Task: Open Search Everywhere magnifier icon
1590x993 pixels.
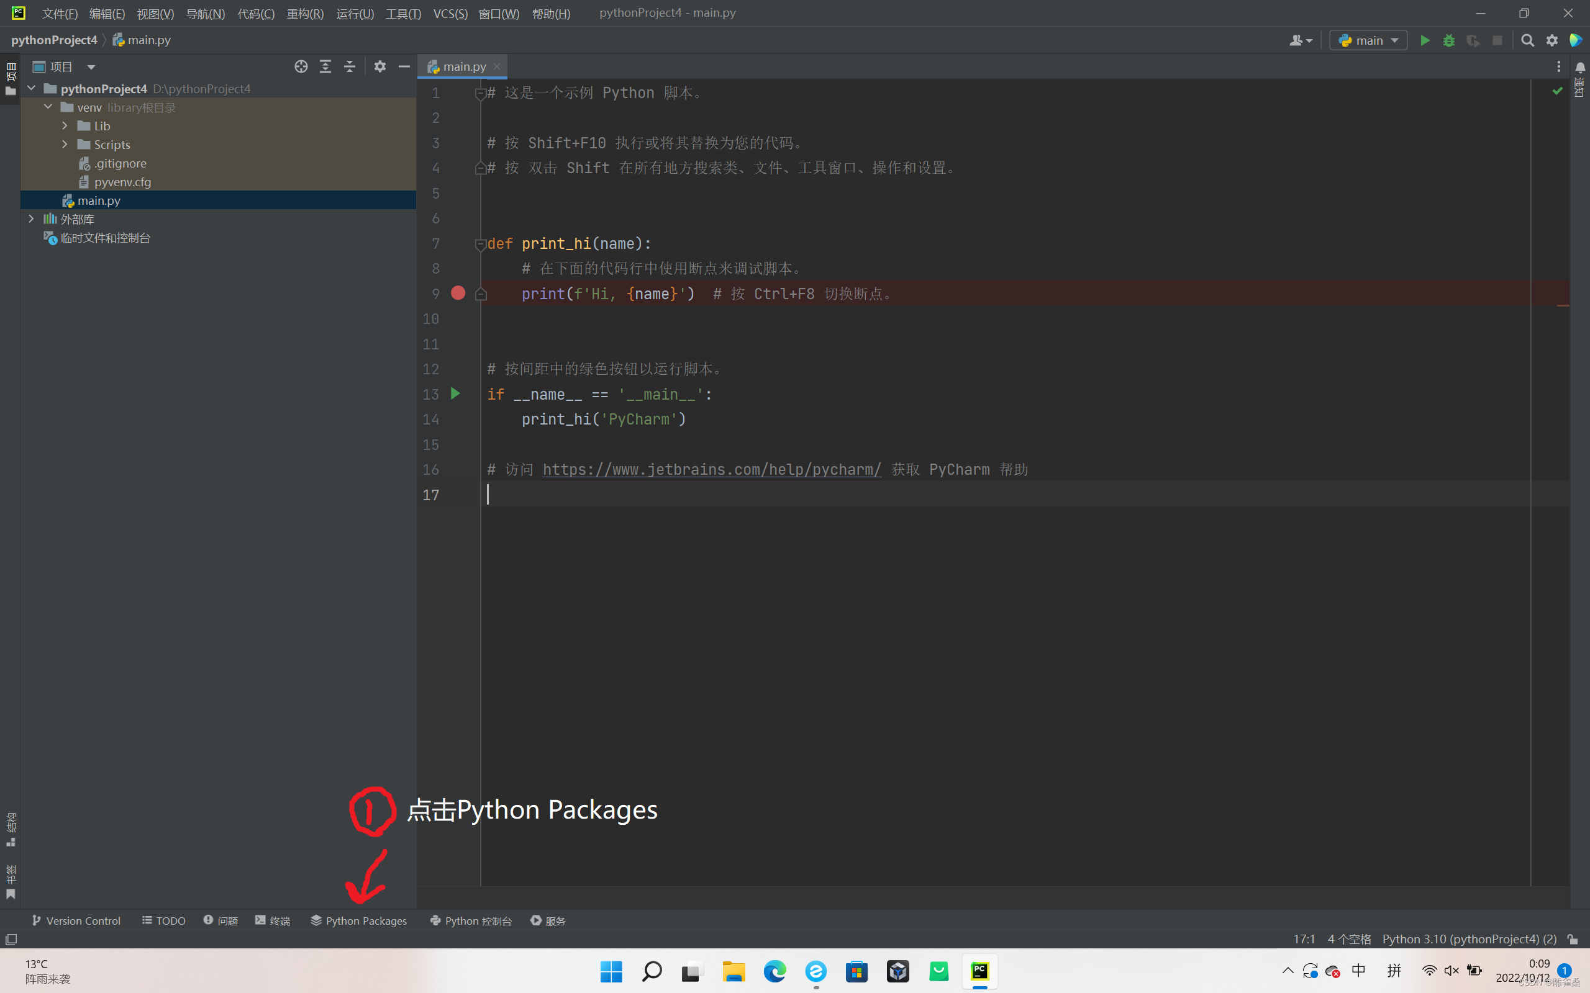Action: tap(1528, 40)
